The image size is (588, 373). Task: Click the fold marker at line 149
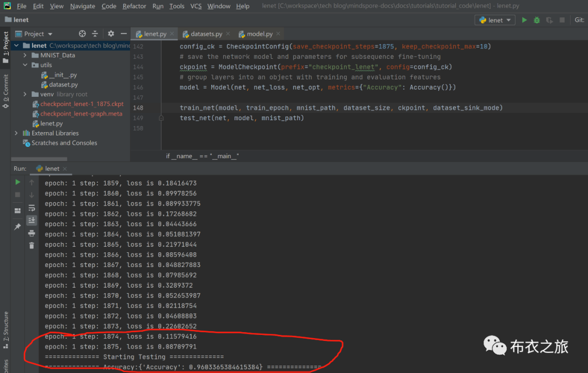point(161,118)
